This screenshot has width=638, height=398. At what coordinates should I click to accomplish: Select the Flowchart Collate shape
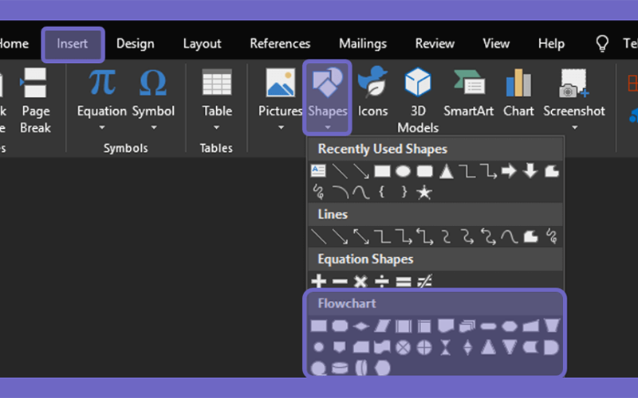click(x=446, y=348)
